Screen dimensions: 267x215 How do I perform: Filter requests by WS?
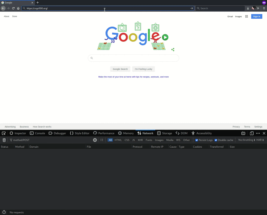point(178,140)
